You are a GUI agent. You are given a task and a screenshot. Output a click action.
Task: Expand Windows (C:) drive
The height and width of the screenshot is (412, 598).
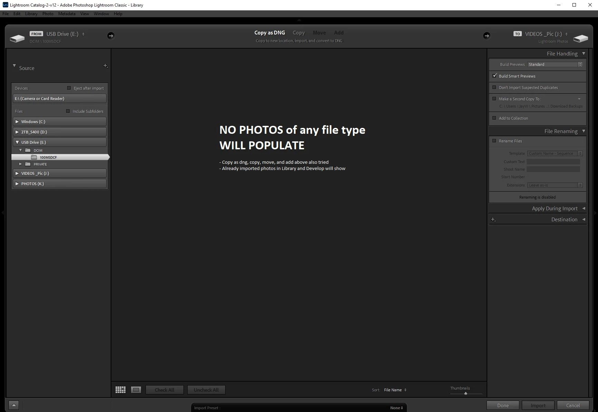point(17,122)
